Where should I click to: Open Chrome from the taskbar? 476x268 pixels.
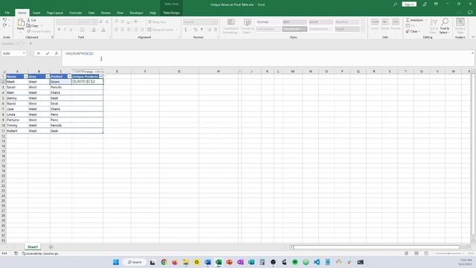point(164,262)
